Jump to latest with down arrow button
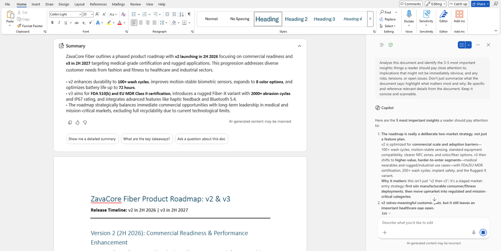Image resolution: width=501 pixels, height=251 pixels. click(434, 199)
